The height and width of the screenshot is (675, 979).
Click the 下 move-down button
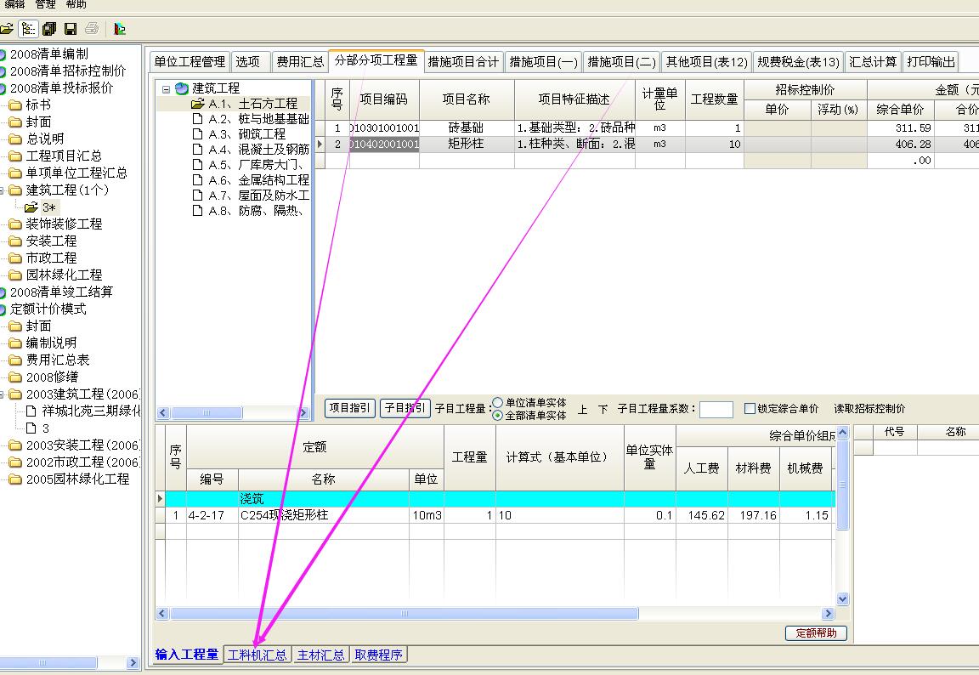tap(603, 410)
